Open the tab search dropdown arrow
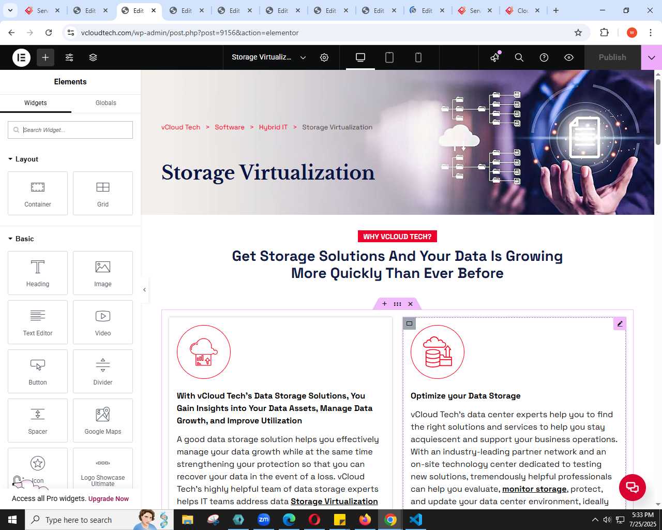The image size is (662, 530). (10, 10)
